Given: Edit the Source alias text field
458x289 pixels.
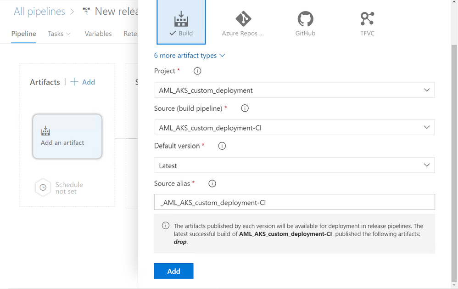Looking at the screenshot, I should point(295,202).
